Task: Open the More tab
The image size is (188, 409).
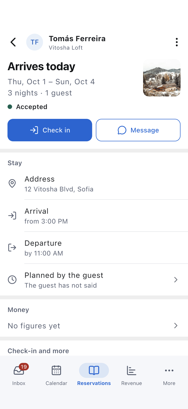Action: coord(169,374)
